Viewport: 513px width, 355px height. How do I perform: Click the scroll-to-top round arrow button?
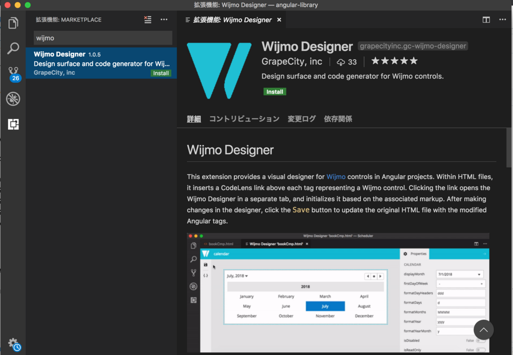(483, 330)
